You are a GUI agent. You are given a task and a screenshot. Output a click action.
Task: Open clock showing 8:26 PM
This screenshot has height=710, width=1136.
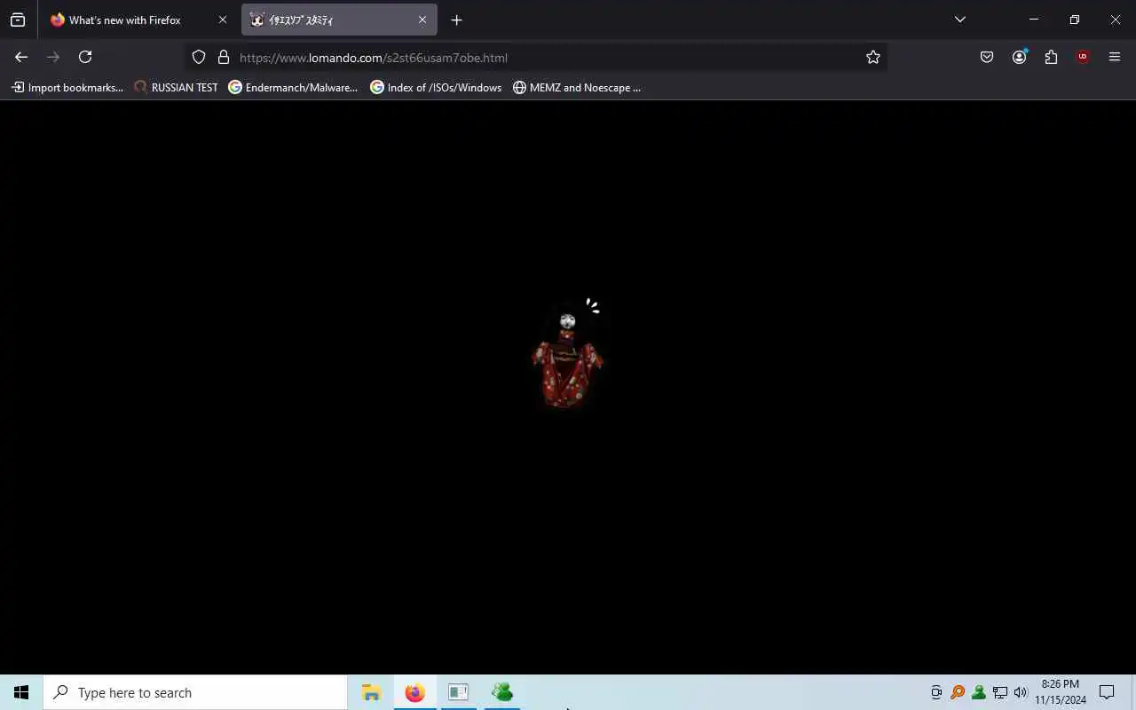[x=1061, y=692]
